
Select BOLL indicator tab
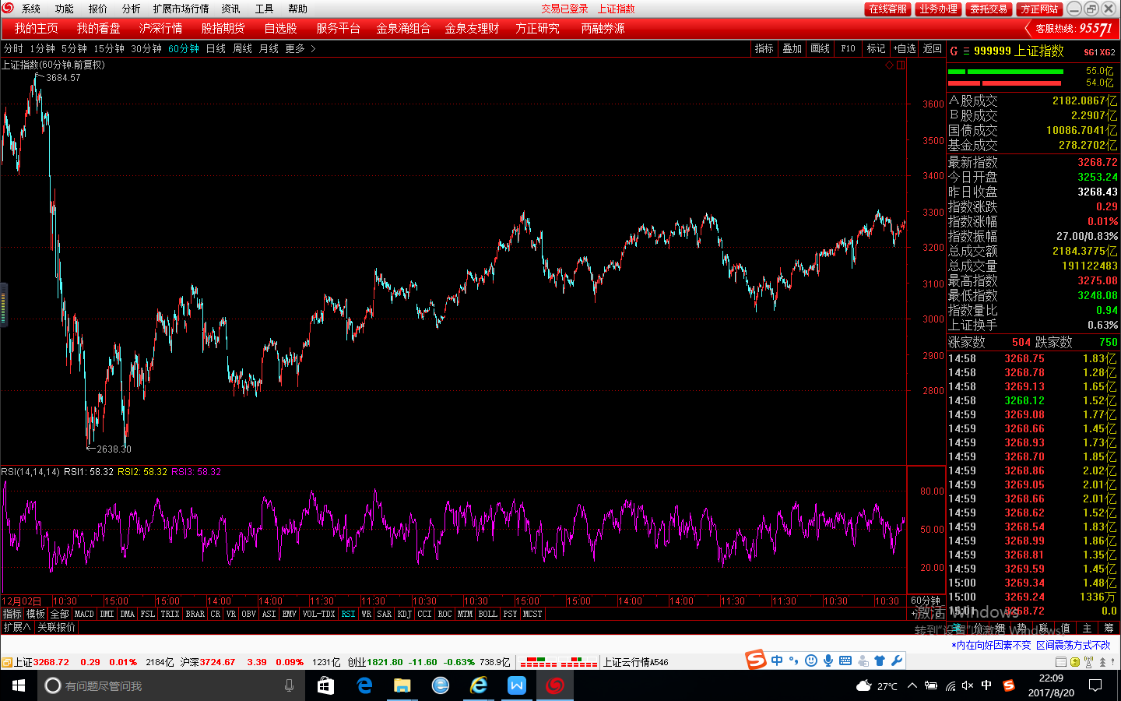[x=487, y=614]
